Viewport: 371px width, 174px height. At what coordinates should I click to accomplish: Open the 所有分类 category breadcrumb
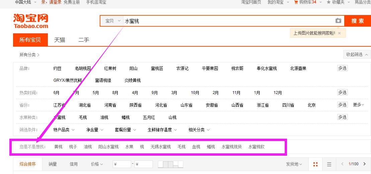point(29,55)
